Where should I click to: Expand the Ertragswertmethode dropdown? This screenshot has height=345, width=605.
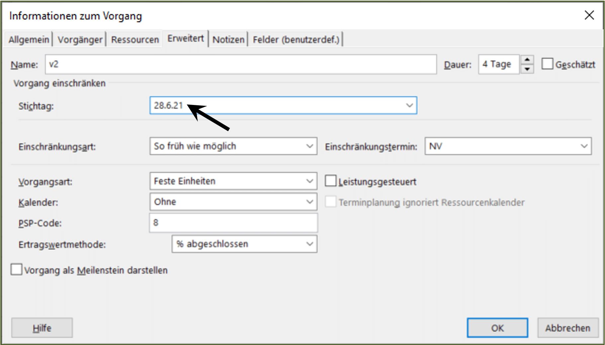point(309,244)
